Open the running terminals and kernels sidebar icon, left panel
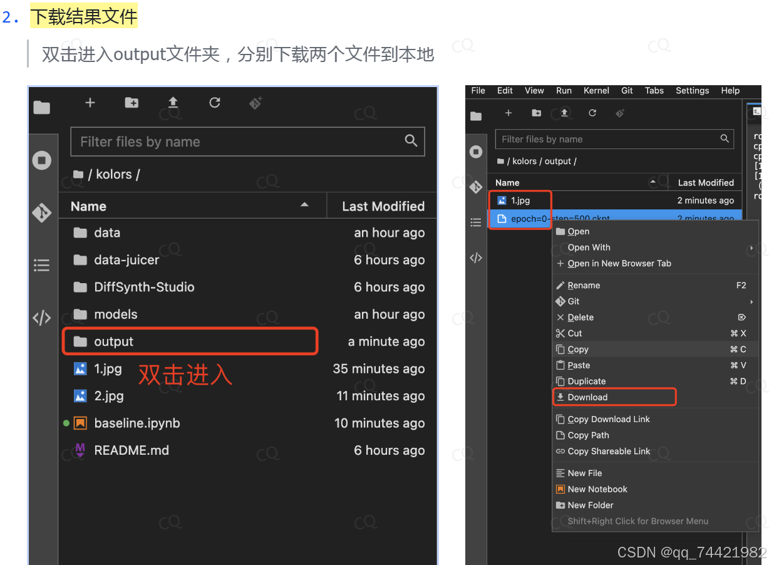The height and width of the screenshot is (565, 769). pyautogui.click(x=42, y=161)
